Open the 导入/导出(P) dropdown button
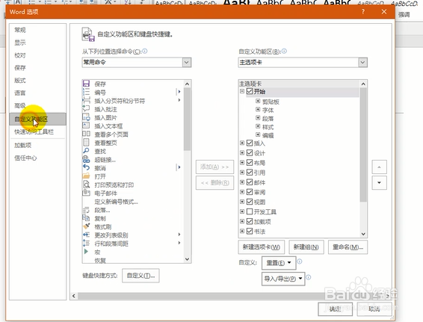The image size is (423, 322). pyautogui.click(x=283, y=279)
